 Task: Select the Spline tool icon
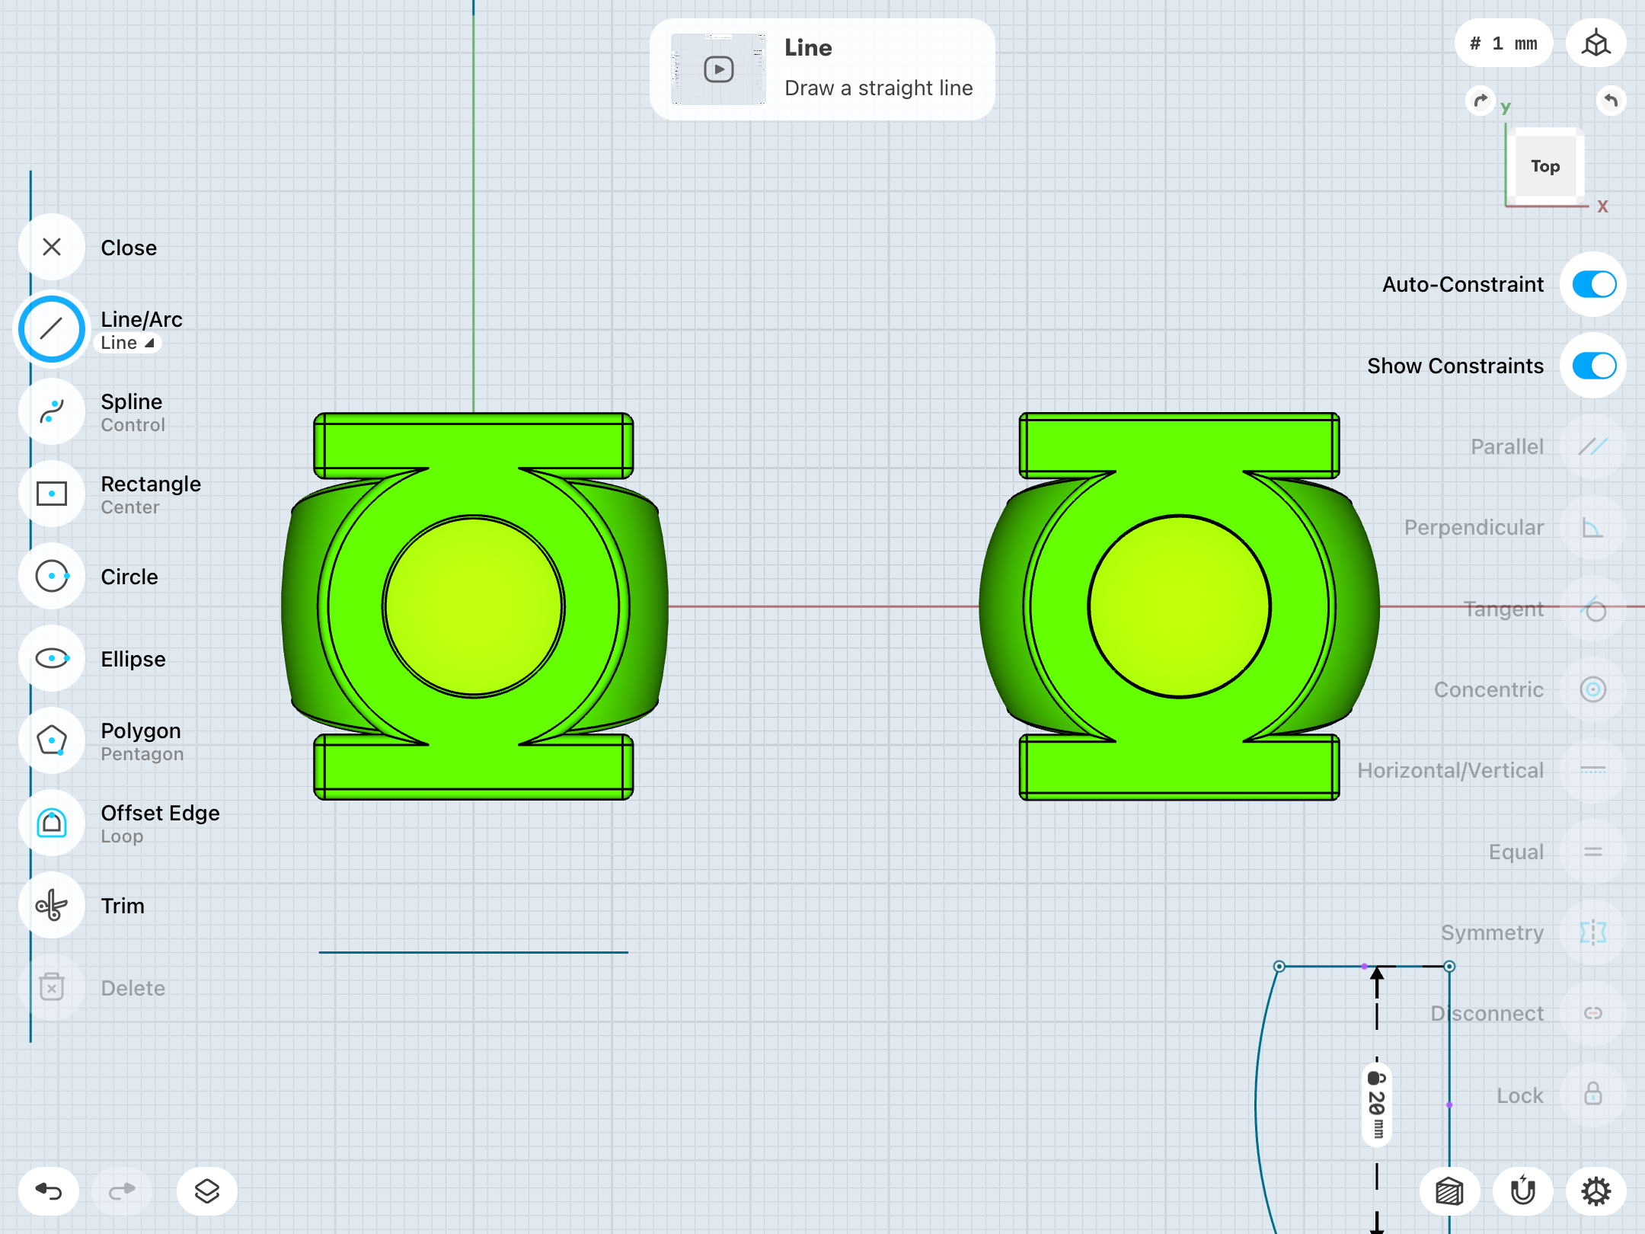(x=52, y=411)
